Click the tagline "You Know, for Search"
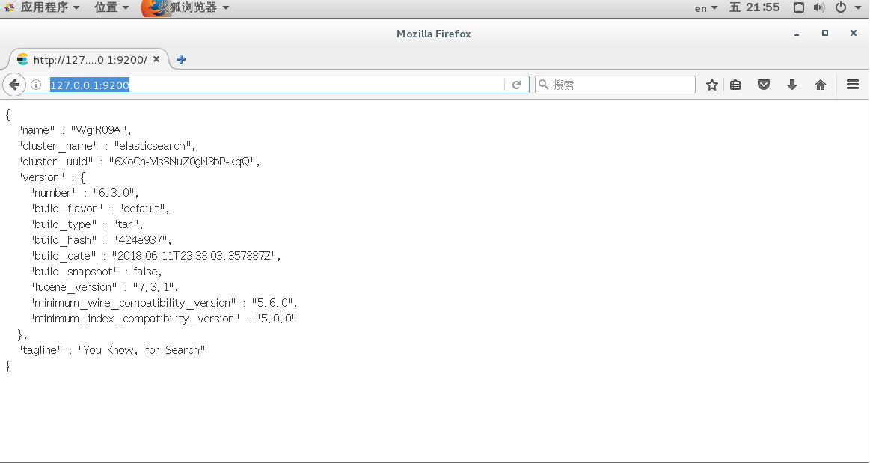 (x=141, y=350)
